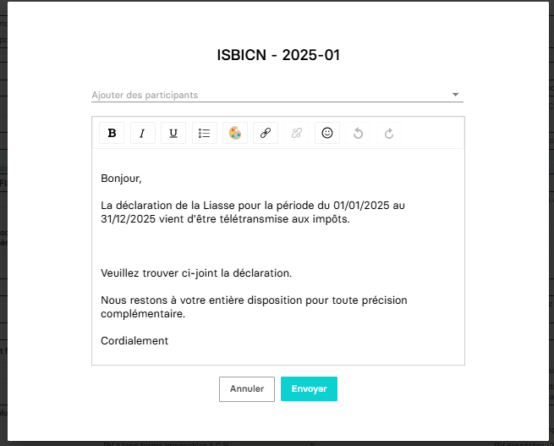Click the 'Veuillez trouver ci-joint' sentence
This screenshot has height=446, width=554.
[195, 273]
